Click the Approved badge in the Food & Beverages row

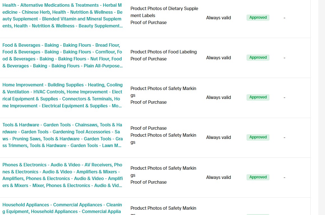(258, 58)
